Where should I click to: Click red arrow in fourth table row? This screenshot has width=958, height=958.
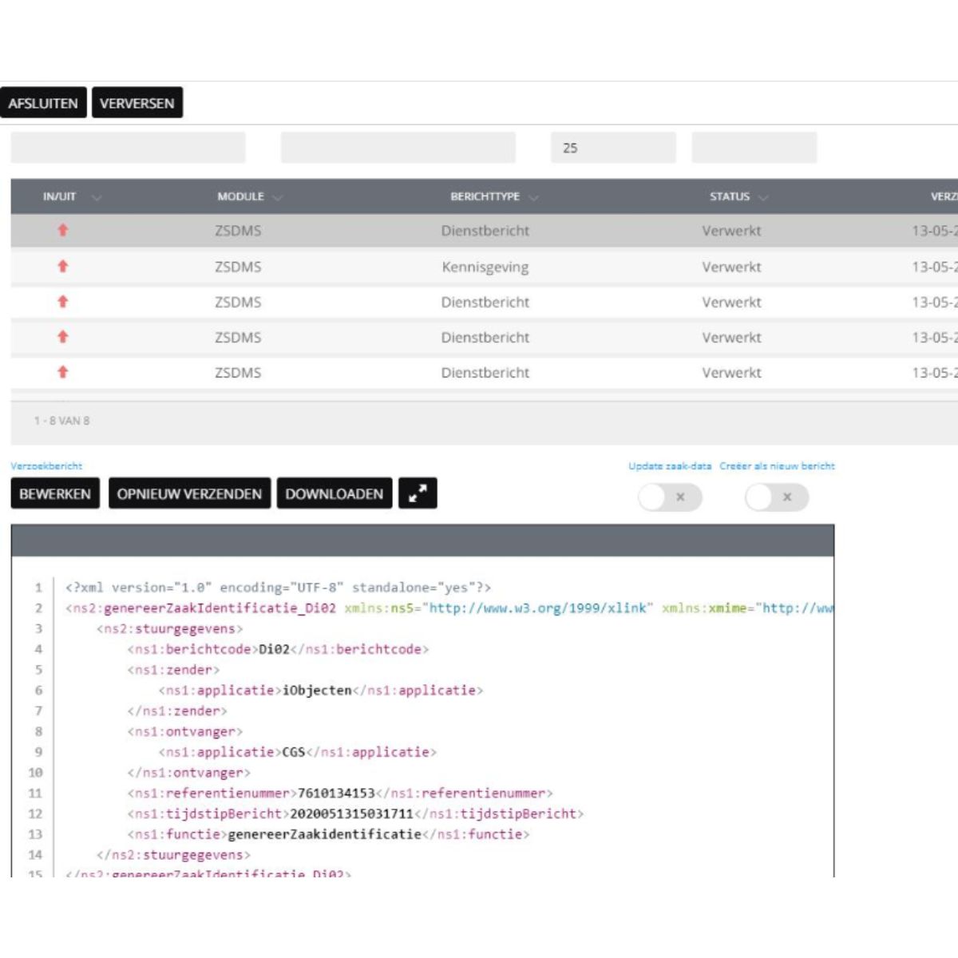coord(63,337)
